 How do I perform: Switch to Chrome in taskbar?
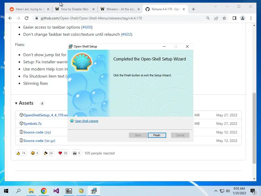[44, 191]
